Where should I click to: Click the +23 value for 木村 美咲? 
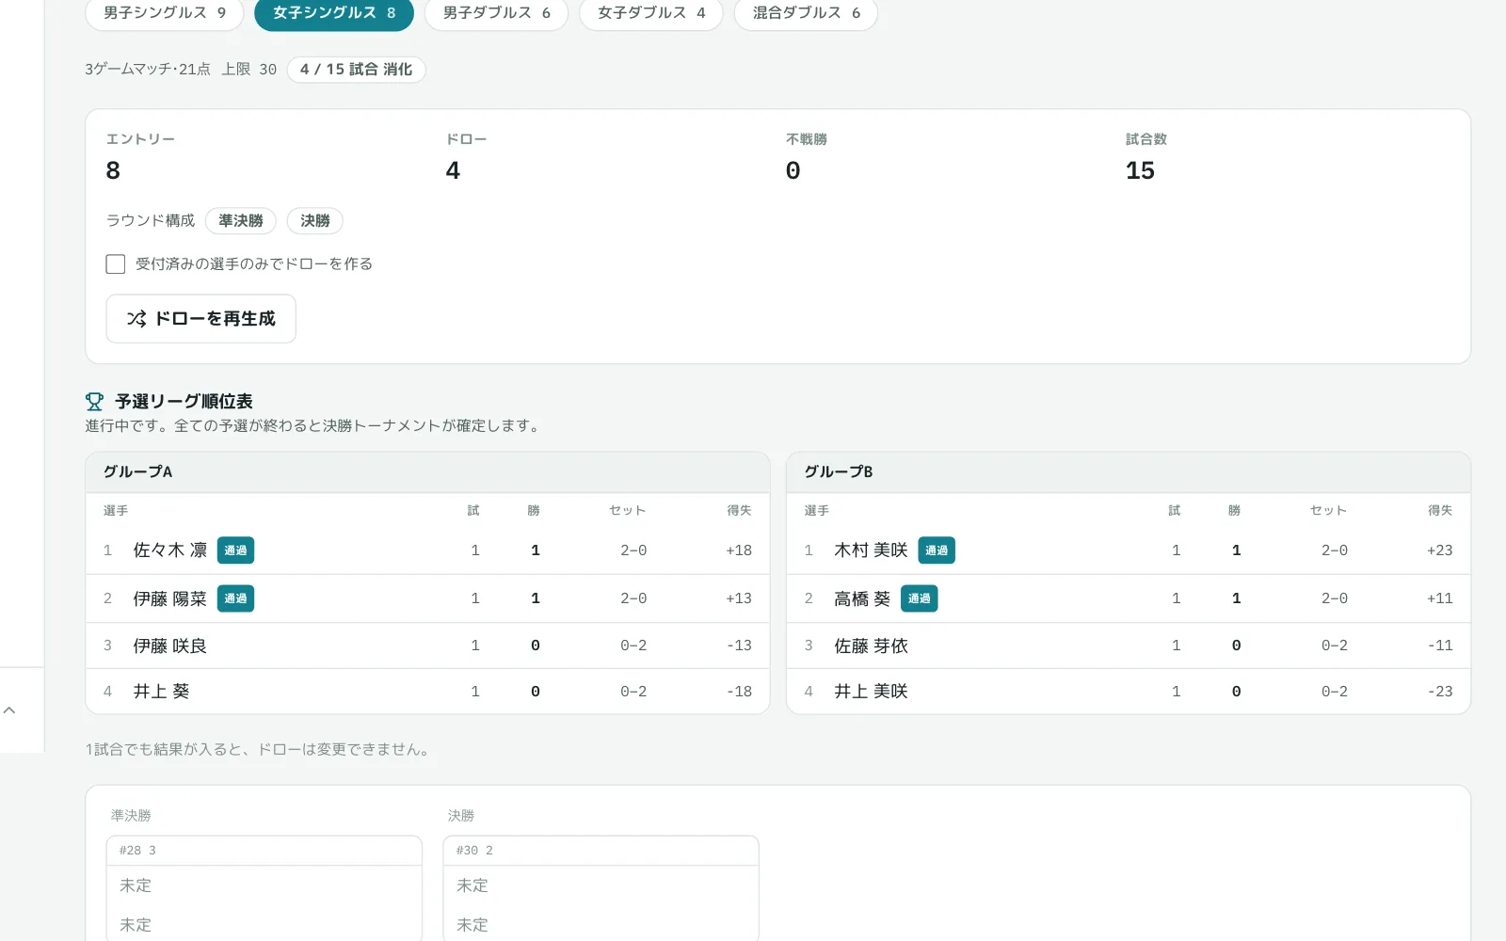[1439, 550]
